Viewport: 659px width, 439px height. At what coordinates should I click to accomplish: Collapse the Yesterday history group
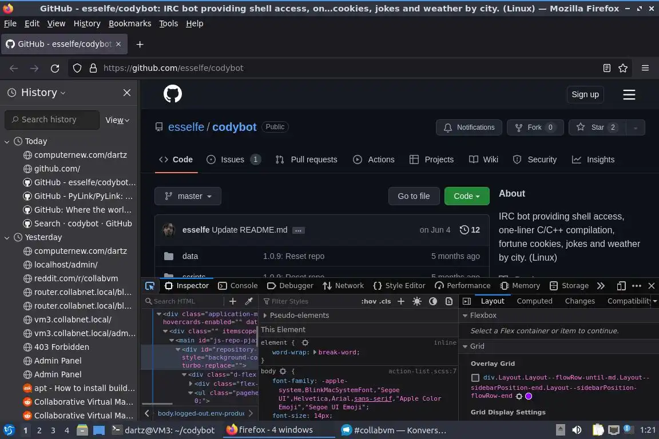tap(7, 237)
